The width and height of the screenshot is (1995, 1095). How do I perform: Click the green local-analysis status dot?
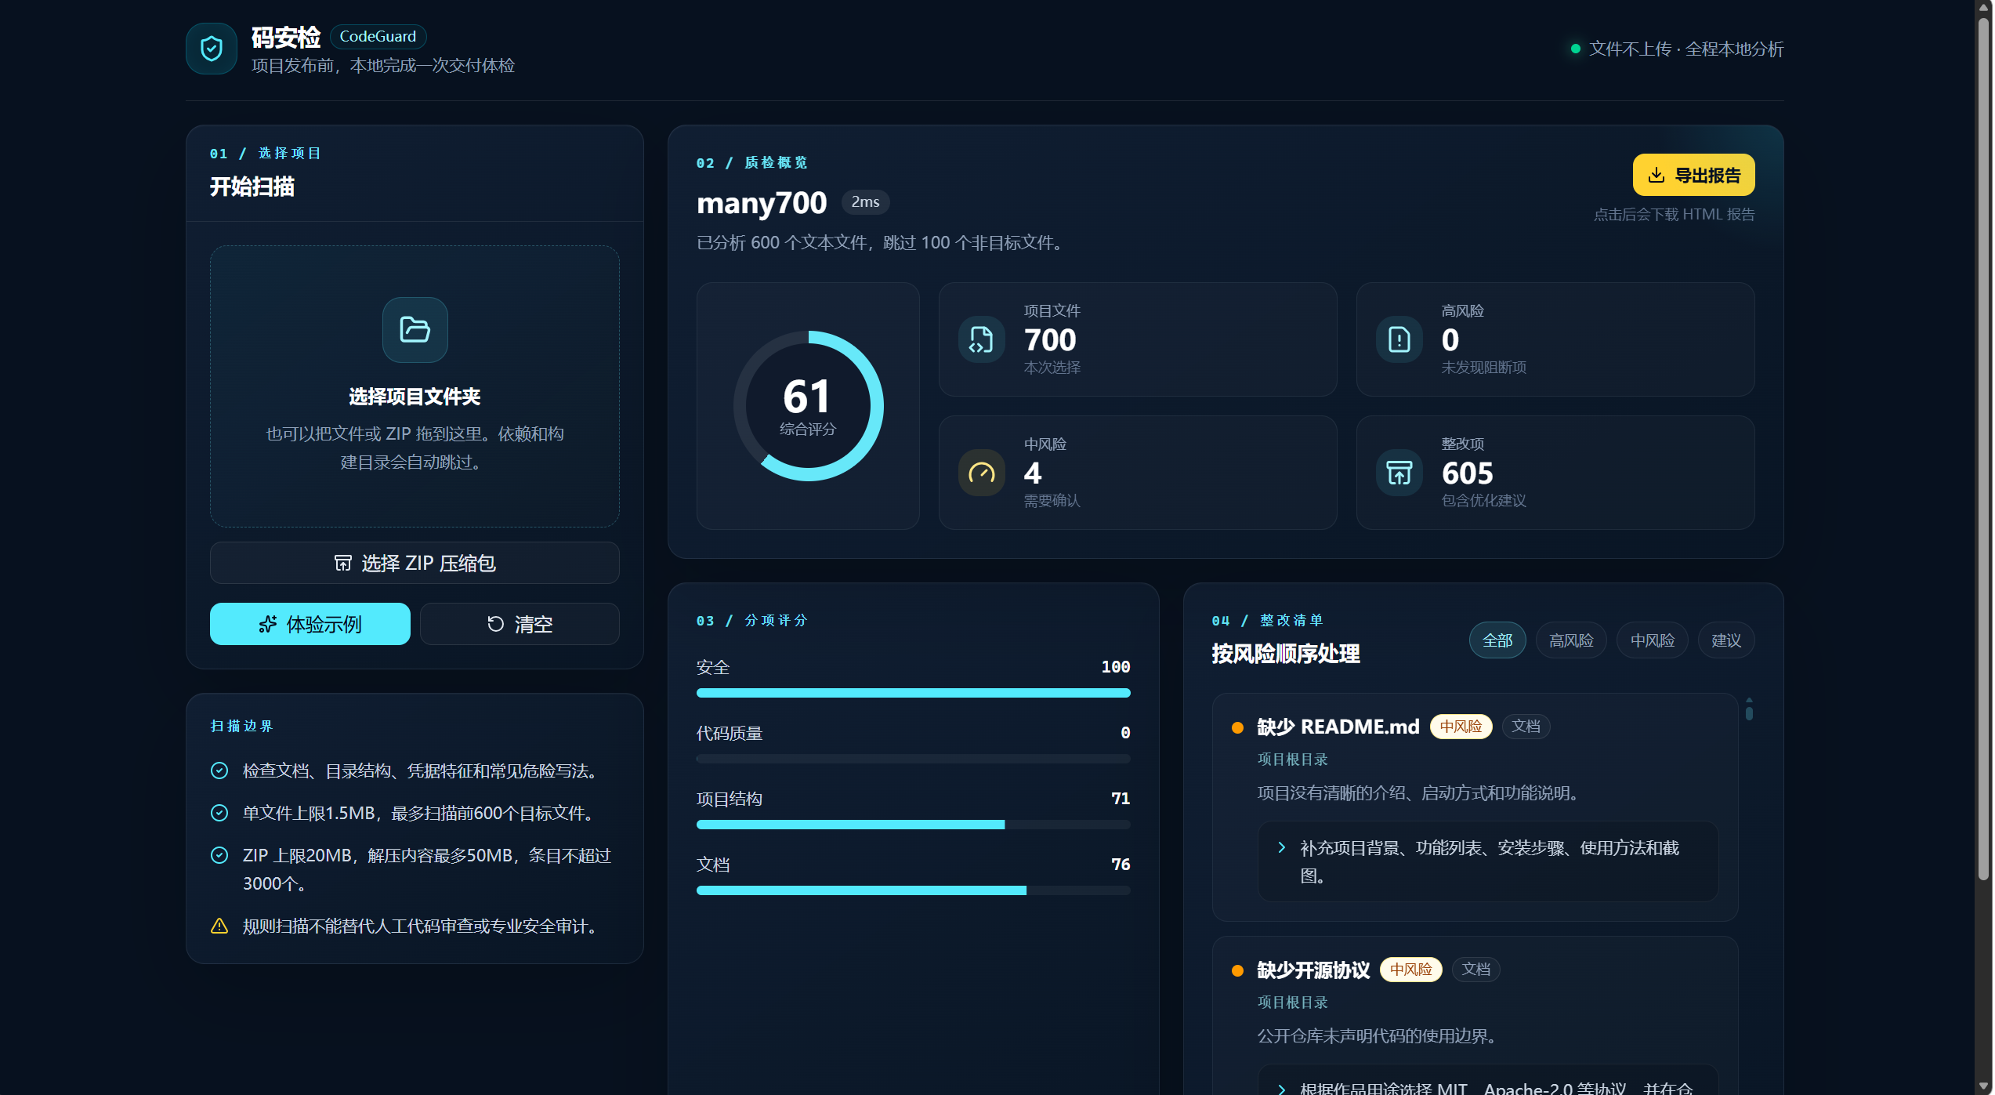click(x=1575, y=49)
